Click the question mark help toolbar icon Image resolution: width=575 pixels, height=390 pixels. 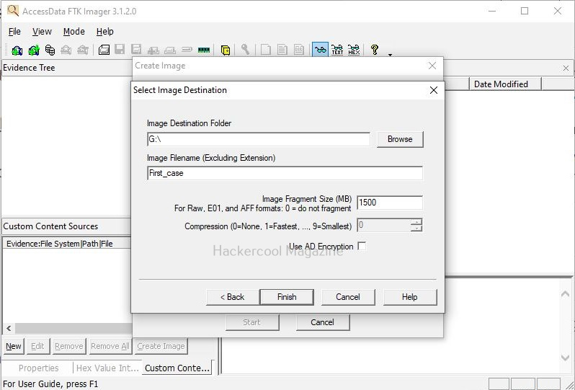(x=374, y=50)
